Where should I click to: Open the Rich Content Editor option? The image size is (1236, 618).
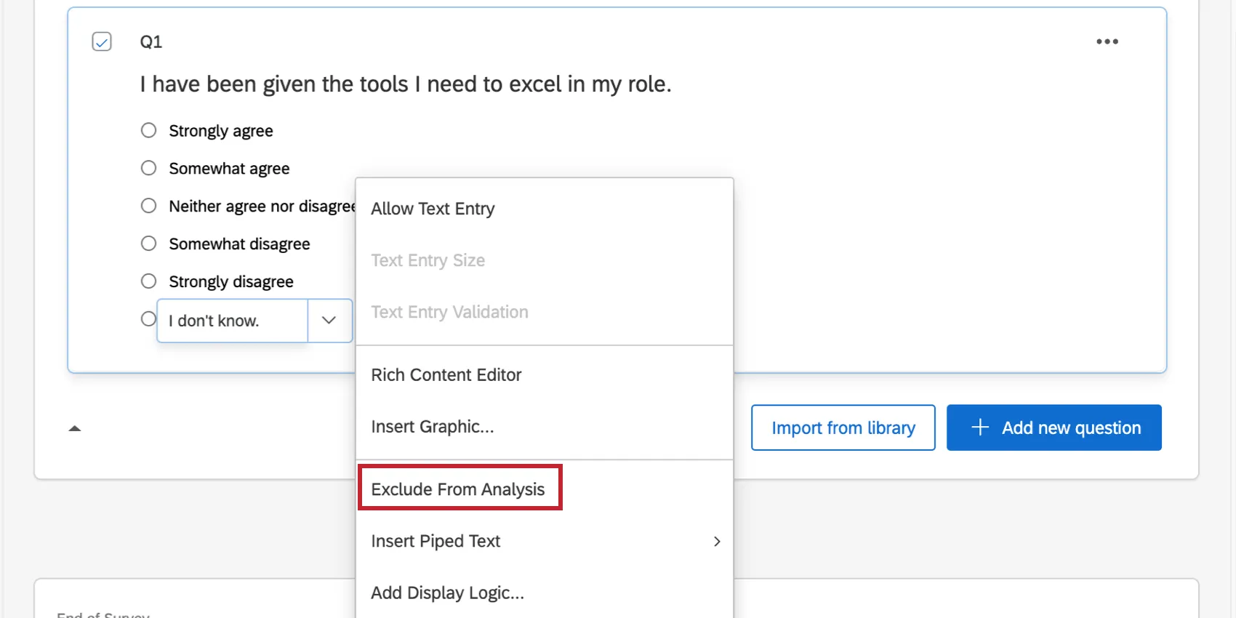[x=446, y=375]
